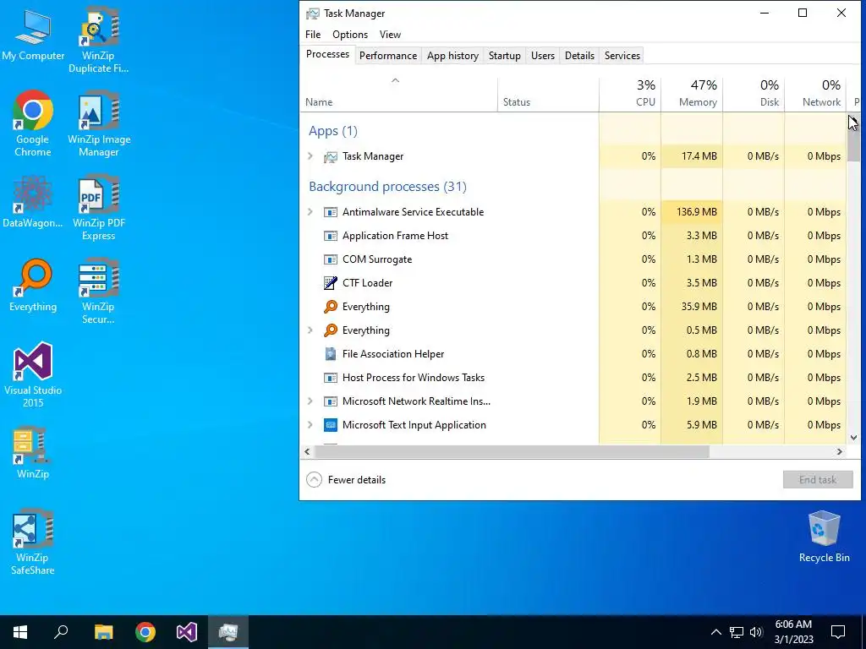Click the File Association Helper icon

[331, 354]
